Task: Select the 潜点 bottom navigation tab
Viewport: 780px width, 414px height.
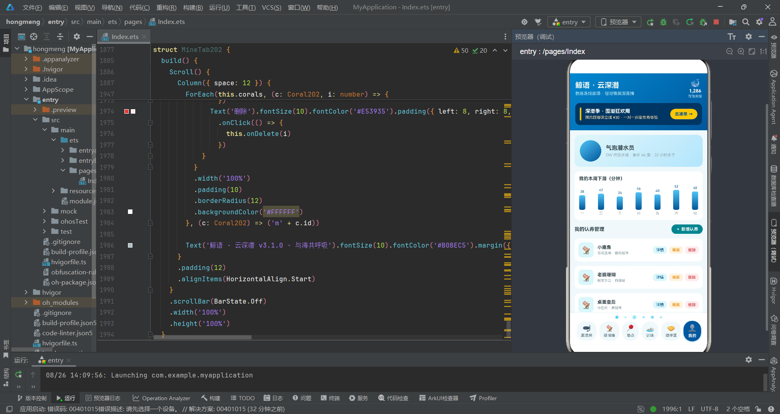Action: click(630, 331)
